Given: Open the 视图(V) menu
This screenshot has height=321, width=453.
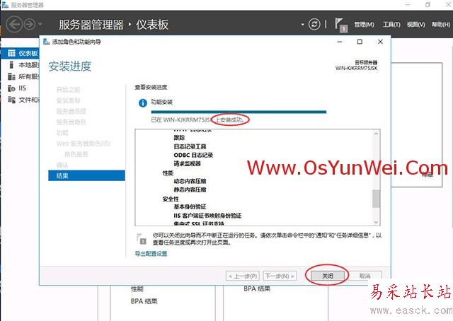Looking at the screenshot, I should coord(416,25).
